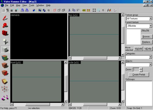This screenshot has height=110, width=153.
Task: Toggle the auto-selection icon
Action: [x=99, y=10]
